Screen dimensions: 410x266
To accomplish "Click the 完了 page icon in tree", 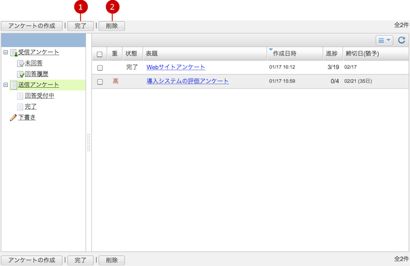I will click(x=20, y=107).
